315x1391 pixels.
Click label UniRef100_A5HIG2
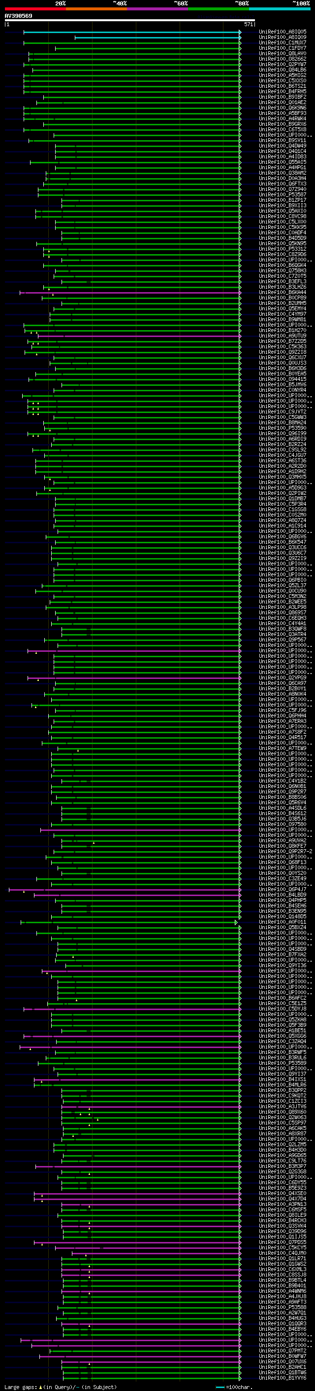point(283,75)
